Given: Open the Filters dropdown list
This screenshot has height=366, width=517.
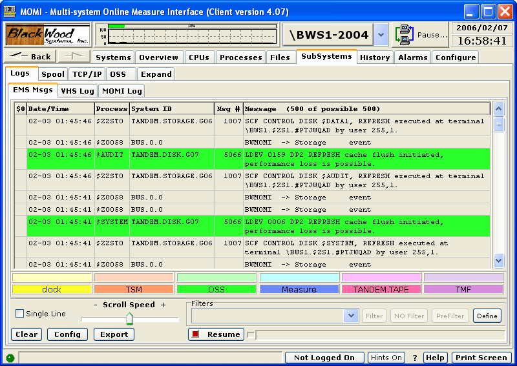Looking at the screenshot, I should [351, 316].
